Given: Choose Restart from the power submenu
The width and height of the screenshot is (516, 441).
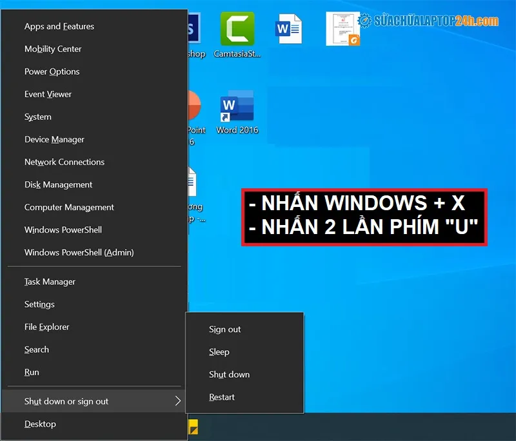Looking at the screenshot, I should coord(222,397).
